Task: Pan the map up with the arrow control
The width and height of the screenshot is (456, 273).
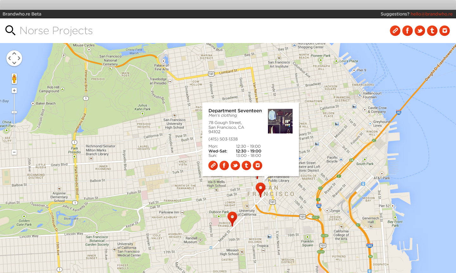Action: click(14, 54)
